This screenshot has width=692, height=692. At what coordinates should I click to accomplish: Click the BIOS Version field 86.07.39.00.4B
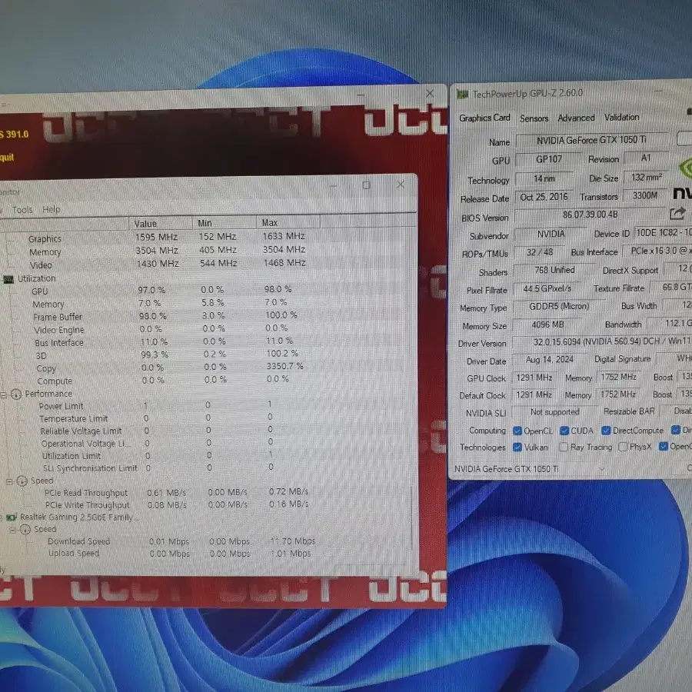tap(590, 215)
